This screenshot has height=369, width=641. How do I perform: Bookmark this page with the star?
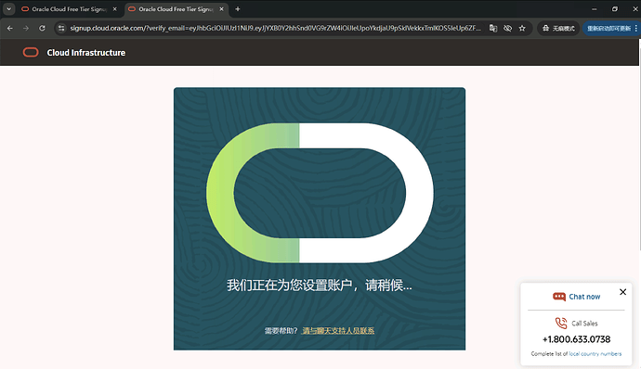pos(522,28)
